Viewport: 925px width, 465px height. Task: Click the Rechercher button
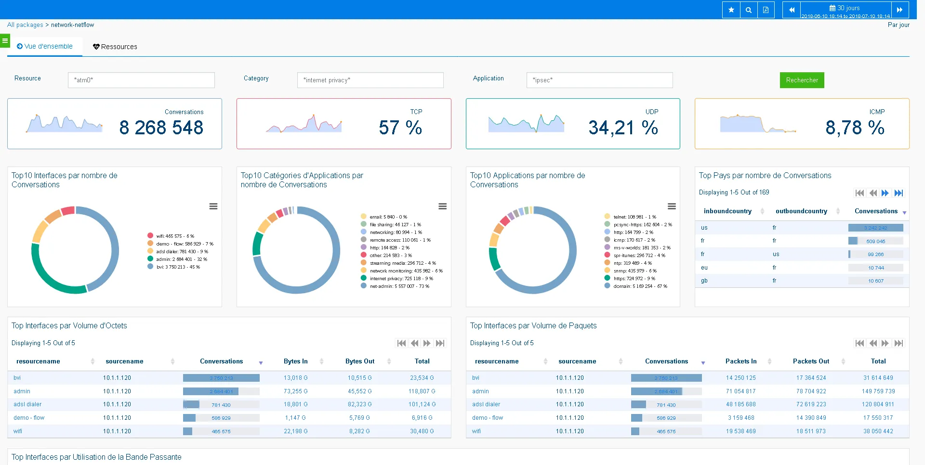click(801, 80)
